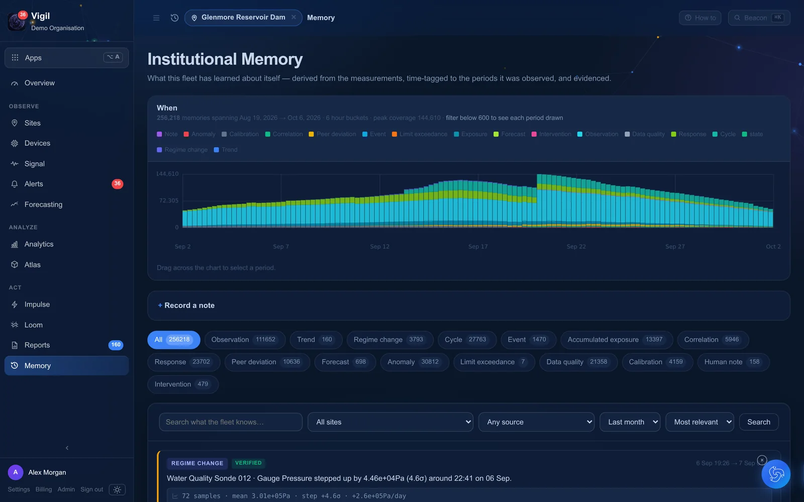Open the Last month period dropdown
804x502 pixels.
point(630,422)
